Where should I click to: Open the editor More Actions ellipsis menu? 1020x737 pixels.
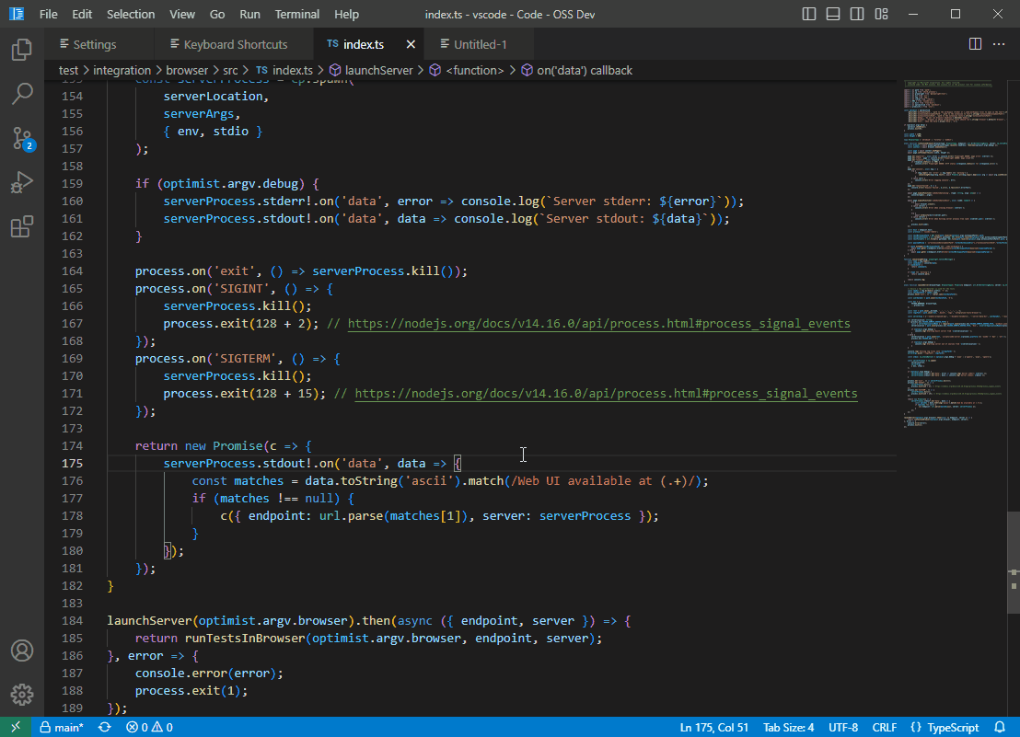click(x=999, y=44)
